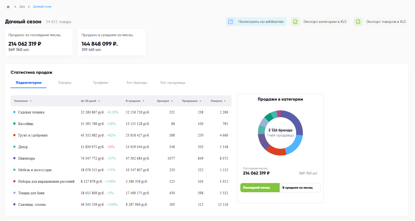Click the pink dot next to Наборы для выращивания растений

(x=14, y=181)
